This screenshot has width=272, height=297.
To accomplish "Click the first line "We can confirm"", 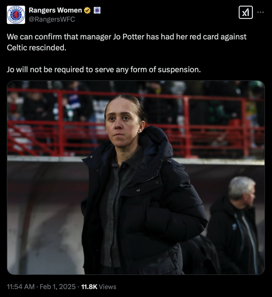I will (x=127, y=37).
